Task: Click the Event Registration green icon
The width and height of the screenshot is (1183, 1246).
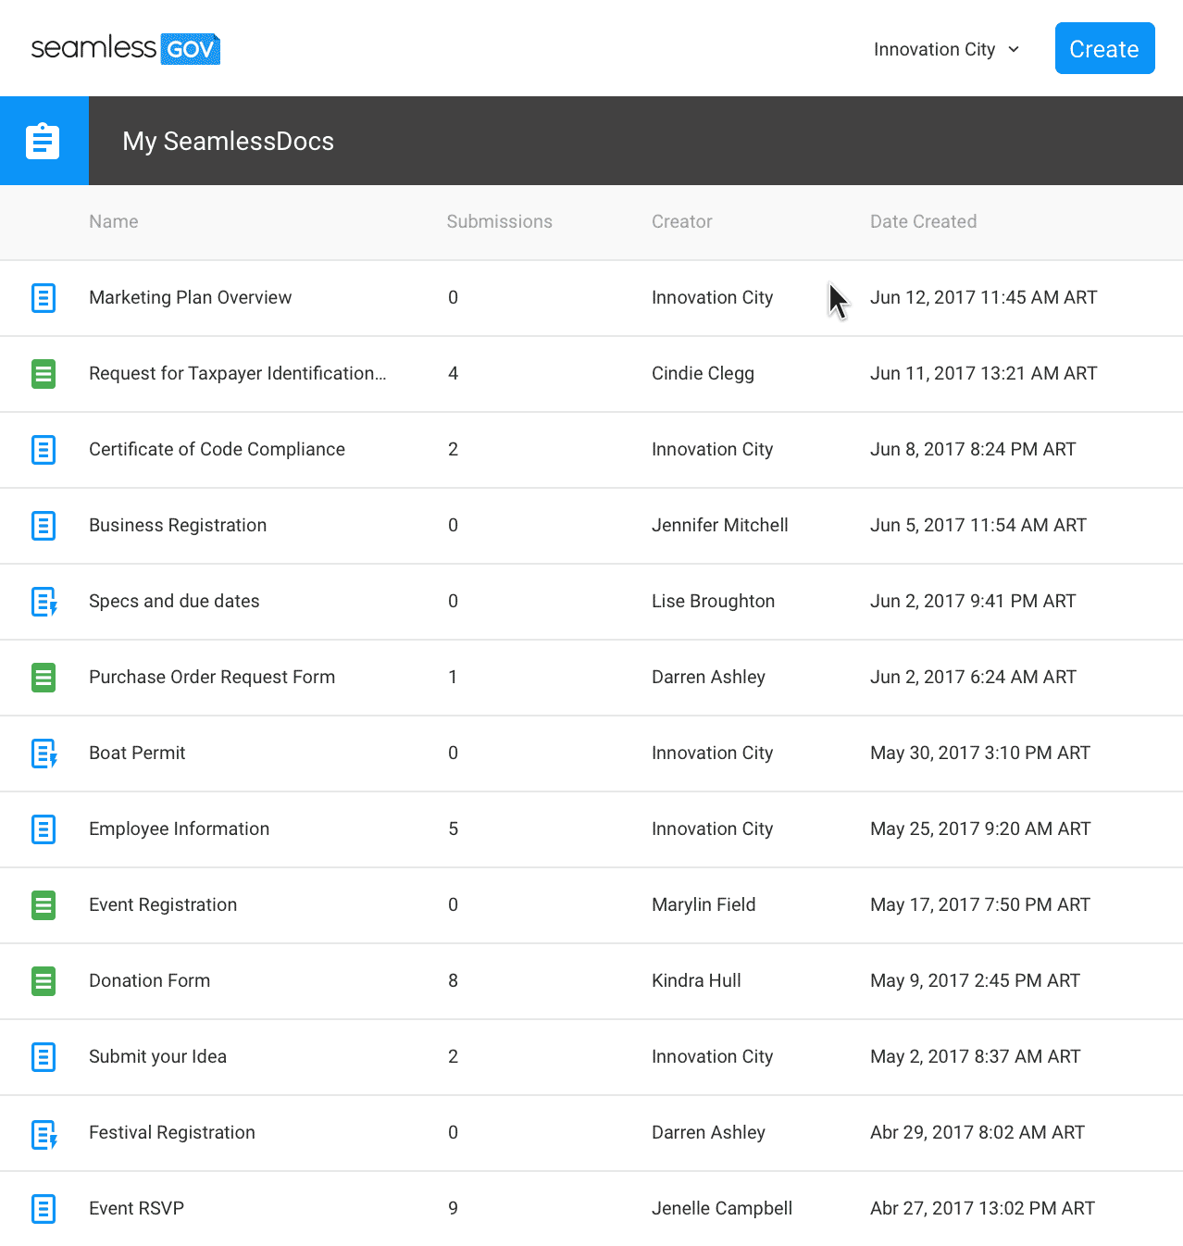Action: 44,905
